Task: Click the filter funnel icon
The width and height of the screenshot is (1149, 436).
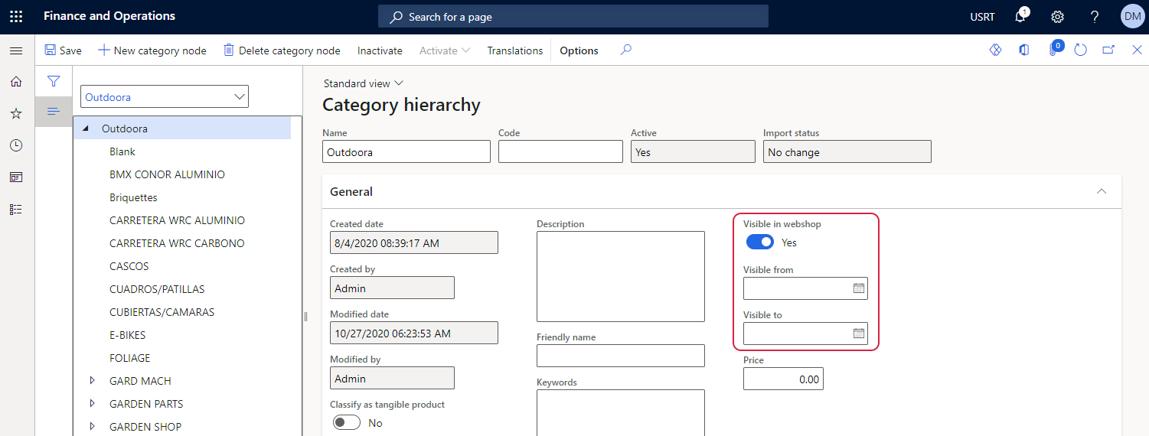Action: 54,81
